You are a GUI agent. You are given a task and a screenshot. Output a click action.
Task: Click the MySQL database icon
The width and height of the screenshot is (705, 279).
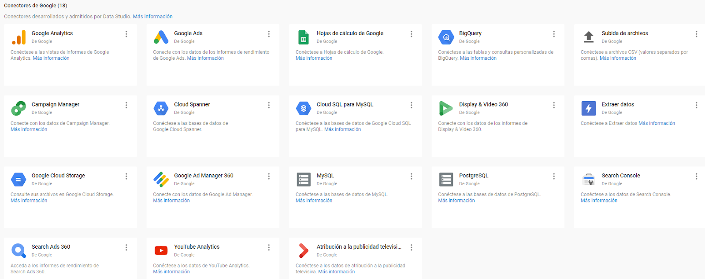point(304,180)
